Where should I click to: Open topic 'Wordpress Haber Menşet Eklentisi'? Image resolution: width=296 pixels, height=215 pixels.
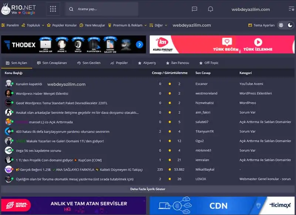coord(42,94)
